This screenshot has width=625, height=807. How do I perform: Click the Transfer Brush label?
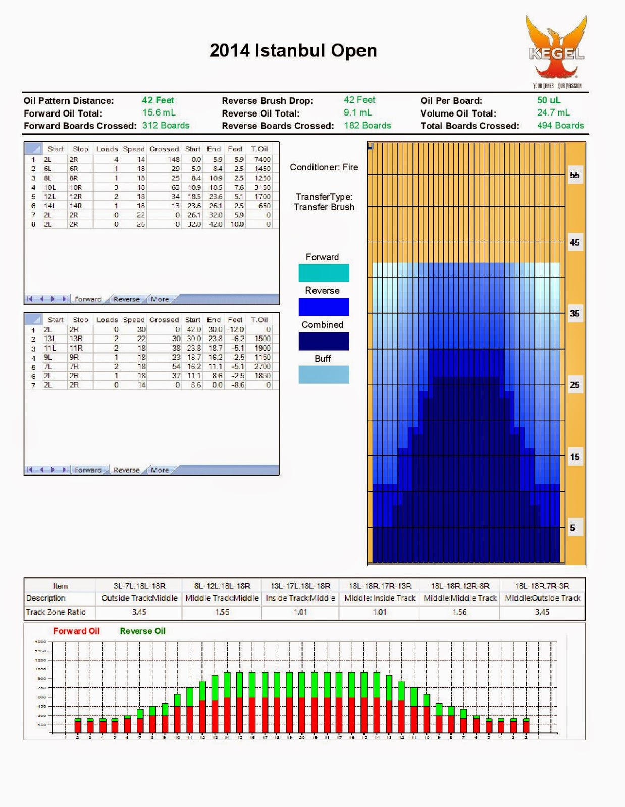point(324,207)
